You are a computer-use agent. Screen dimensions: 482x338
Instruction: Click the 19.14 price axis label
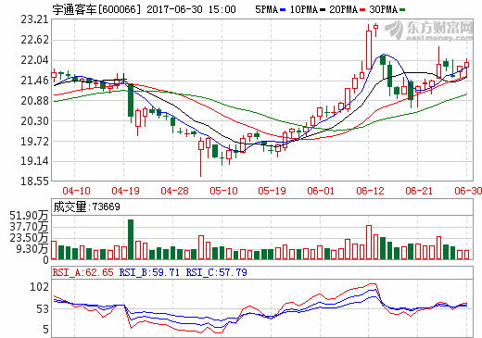[x=34, y=161]
